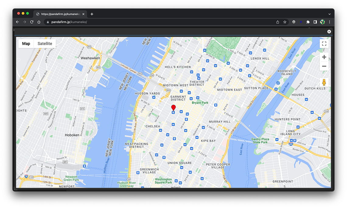Viewport: 347px width, 208px height.
Task: Go back to the previous page
Action: [x=17, y=22]
